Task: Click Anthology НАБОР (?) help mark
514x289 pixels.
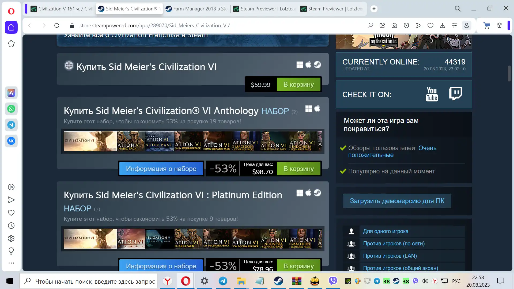Action: (x=294, y=112)
